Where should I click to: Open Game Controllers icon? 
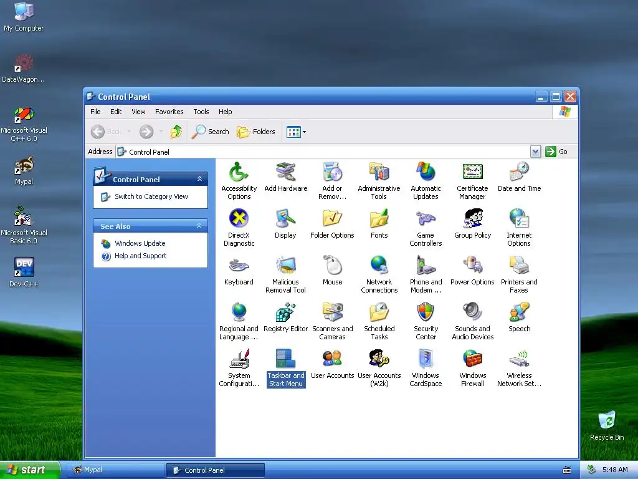pos(426,219)
